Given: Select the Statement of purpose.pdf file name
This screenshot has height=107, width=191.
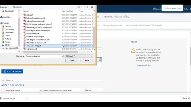Looking at the screenshot, I should click(36, 43).
